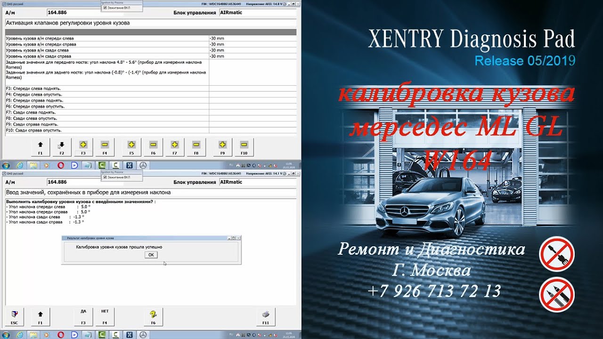
Task: Open Internet Explorer on taskbar below F1–F10 buttons
Action: point(20,165)
